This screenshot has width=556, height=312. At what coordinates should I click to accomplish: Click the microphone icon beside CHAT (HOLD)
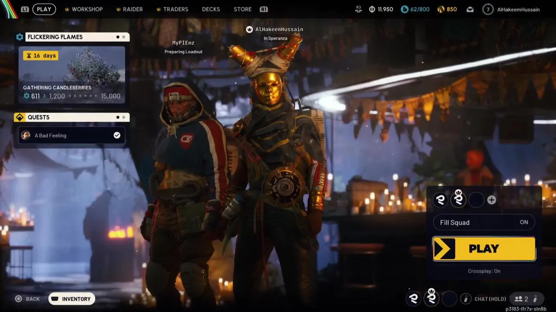pyautogui.click(x=465, y=299)
